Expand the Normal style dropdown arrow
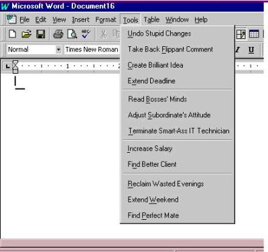The width and height of the screenshot is (268, 252). click(58, 50)
